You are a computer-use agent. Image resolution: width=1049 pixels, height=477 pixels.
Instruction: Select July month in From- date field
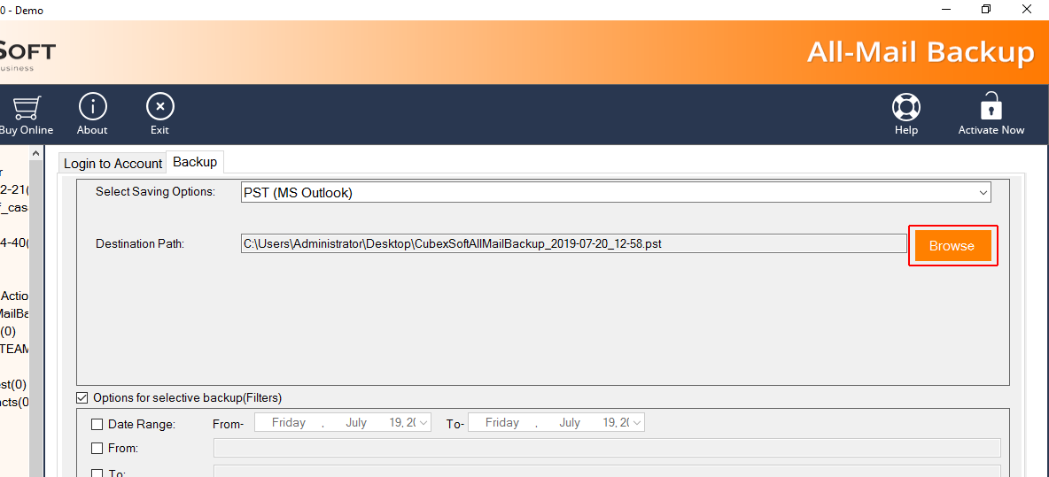(356, 423)
